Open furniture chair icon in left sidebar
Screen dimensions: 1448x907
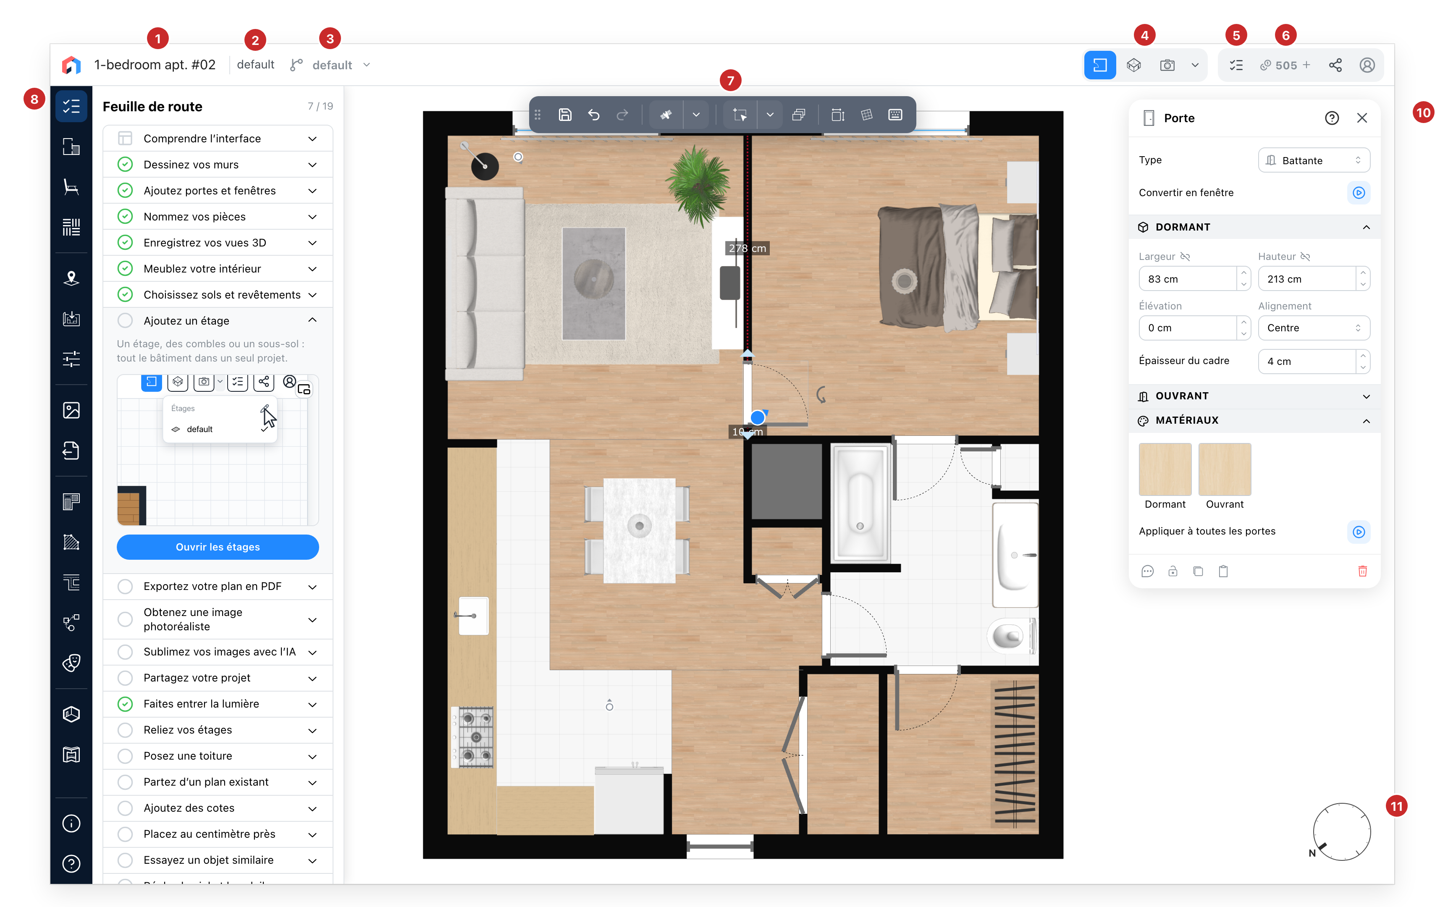tap(71, 187)
